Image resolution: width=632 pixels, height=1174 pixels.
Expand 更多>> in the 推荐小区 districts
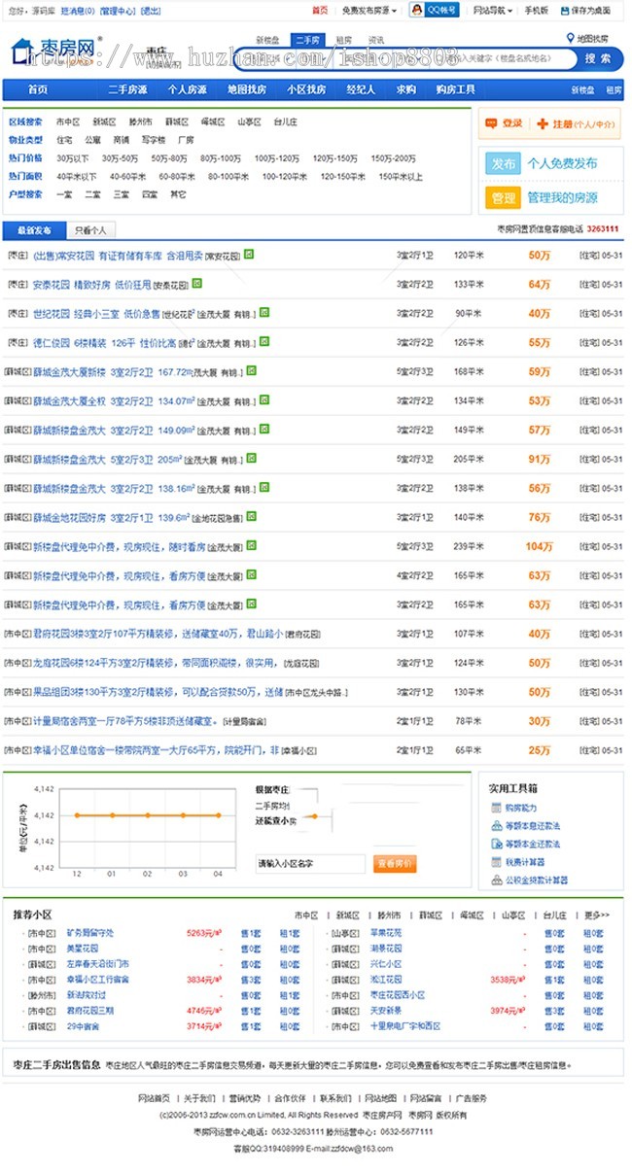pos(597,915)
